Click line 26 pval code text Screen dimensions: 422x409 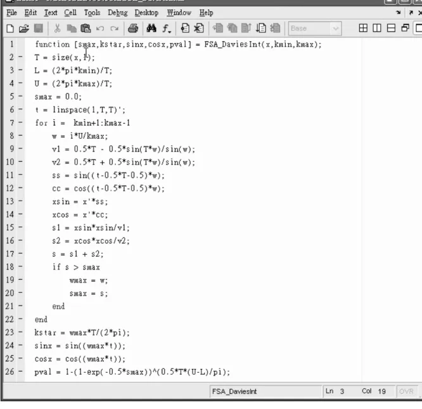[x=132, y=372]
